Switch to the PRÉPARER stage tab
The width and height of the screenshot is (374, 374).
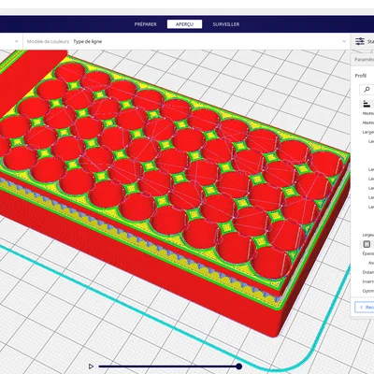pos(146,24)
